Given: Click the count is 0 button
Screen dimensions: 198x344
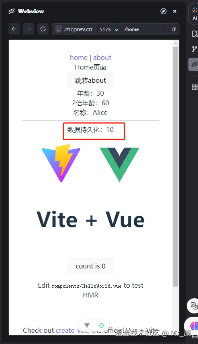Looking at the screenshot, I should [x=90, y=266].
